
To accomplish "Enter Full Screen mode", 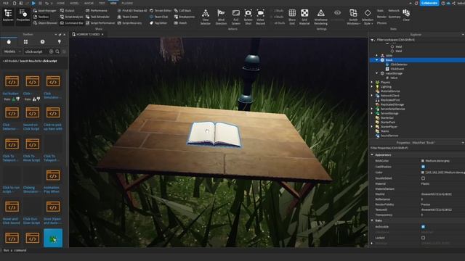I will pyautogui.click(x=235, y=17).
